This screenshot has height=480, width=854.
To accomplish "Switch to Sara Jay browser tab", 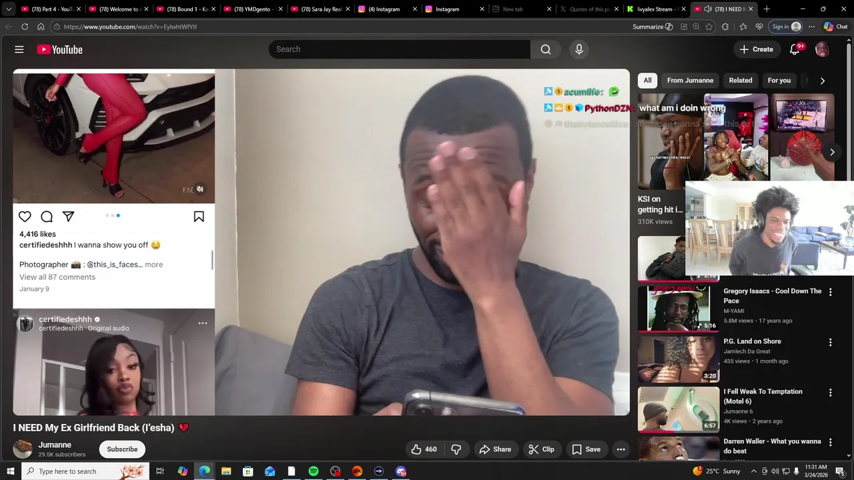I will click(320, 9).
